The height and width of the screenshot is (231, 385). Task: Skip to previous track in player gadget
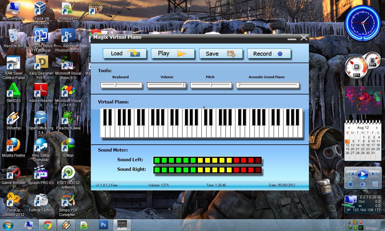(x=351, y=174)
